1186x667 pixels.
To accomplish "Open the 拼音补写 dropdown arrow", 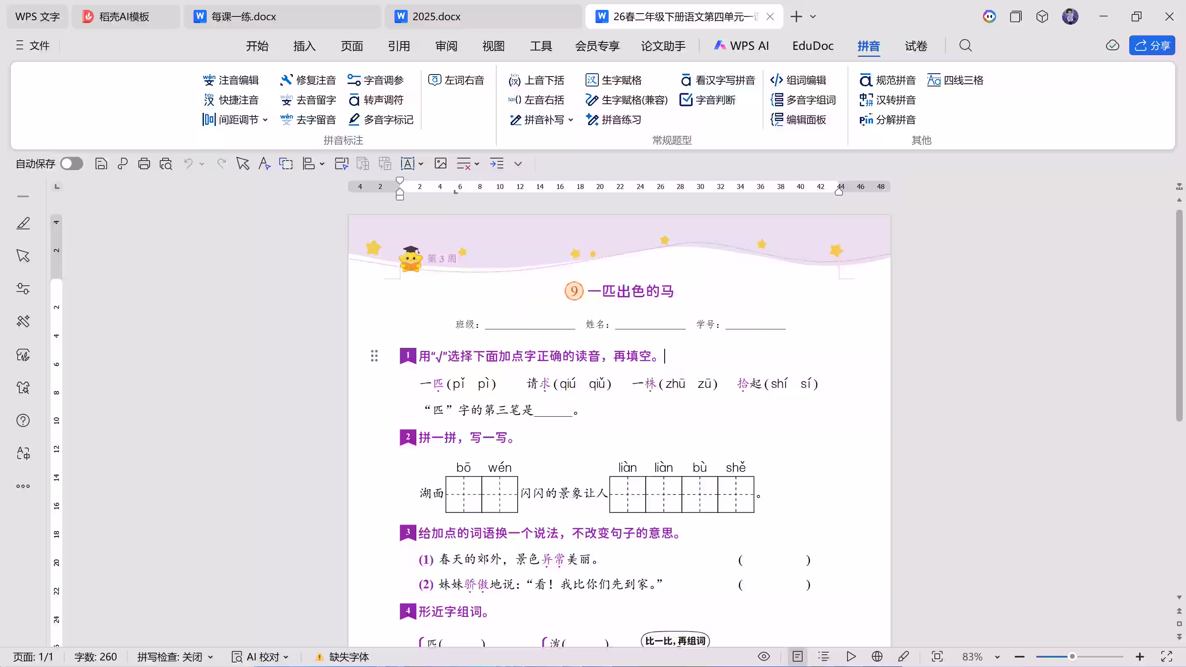I will tap(571, 119).
